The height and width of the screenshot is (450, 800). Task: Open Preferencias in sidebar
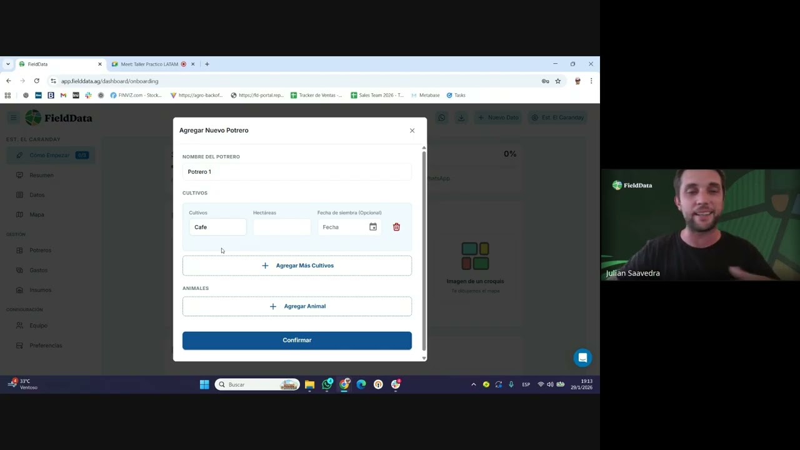(46, 346)
